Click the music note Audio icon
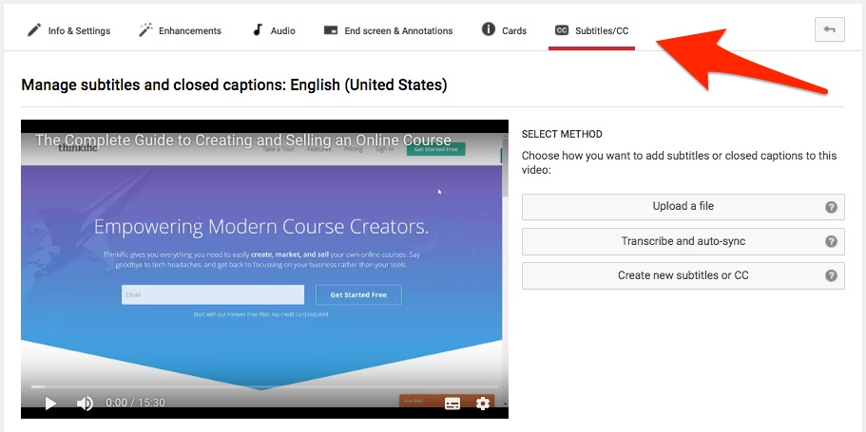This screenshot has height=432, width=866. coord(258,30)
